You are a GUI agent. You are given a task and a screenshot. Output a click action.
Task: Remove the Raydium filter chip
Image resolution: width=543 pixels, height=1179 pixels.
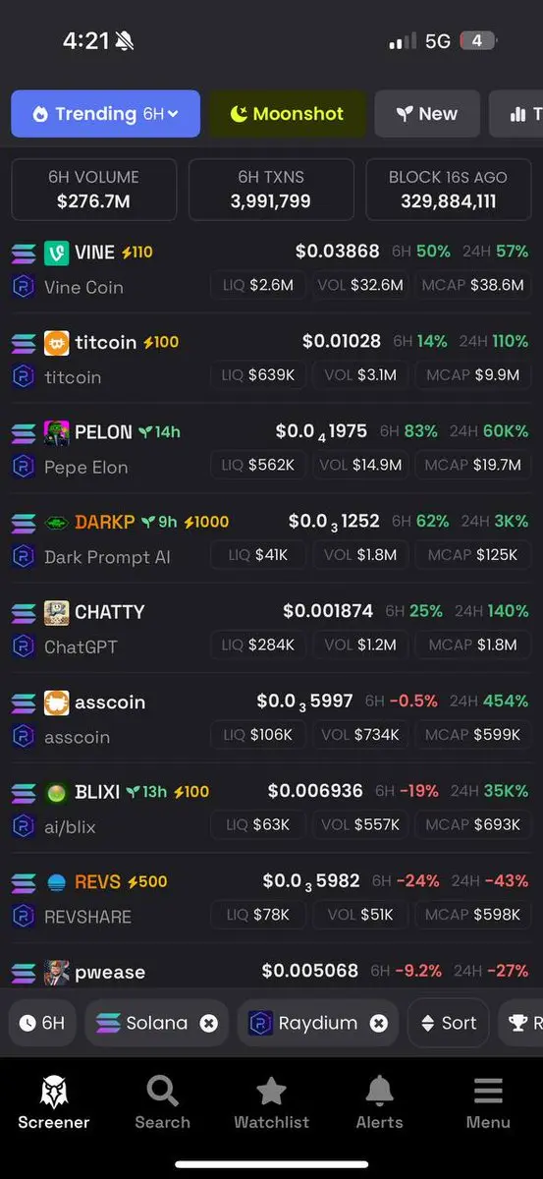[x=378, y=1023]
